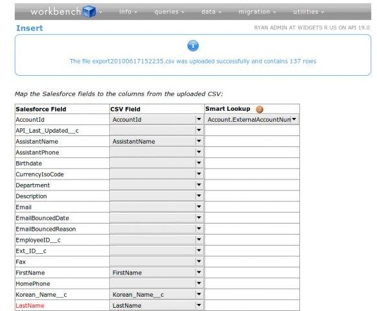Click the AccountId Salesforce field label

[x=30, y=120]
